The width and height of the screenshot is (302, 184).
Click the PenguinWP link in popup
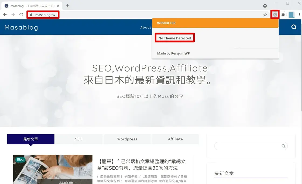click(180, 53)
